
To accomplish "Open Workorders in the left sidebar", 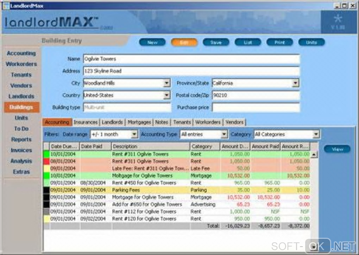I will tap(21, 64).
